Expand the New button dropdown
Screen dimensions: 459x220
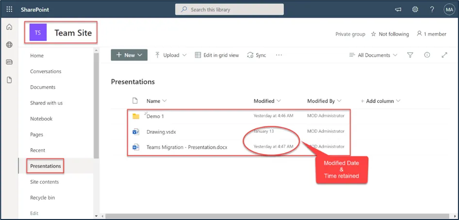tap(129, 55)
